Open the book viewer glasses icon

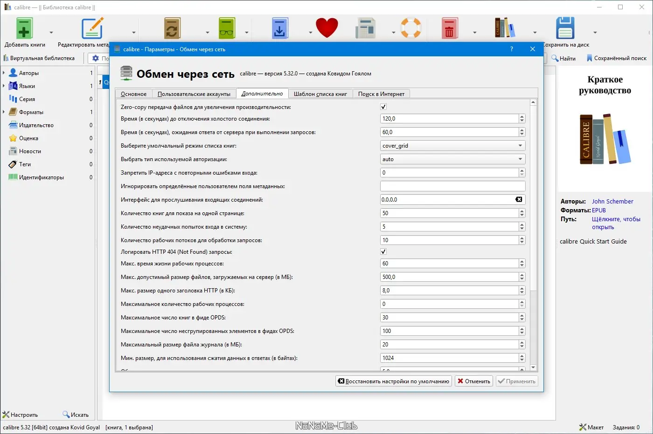[227, 28]
